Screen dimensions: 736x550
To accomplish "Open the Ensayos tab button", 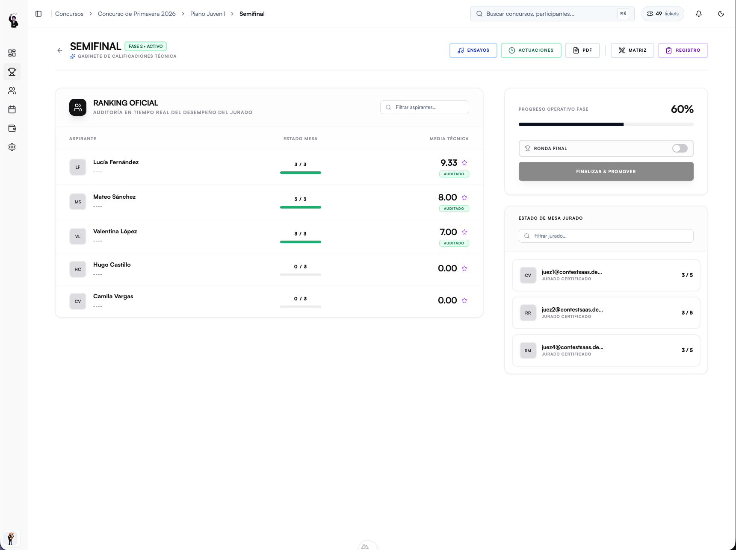I will (473, 50).
